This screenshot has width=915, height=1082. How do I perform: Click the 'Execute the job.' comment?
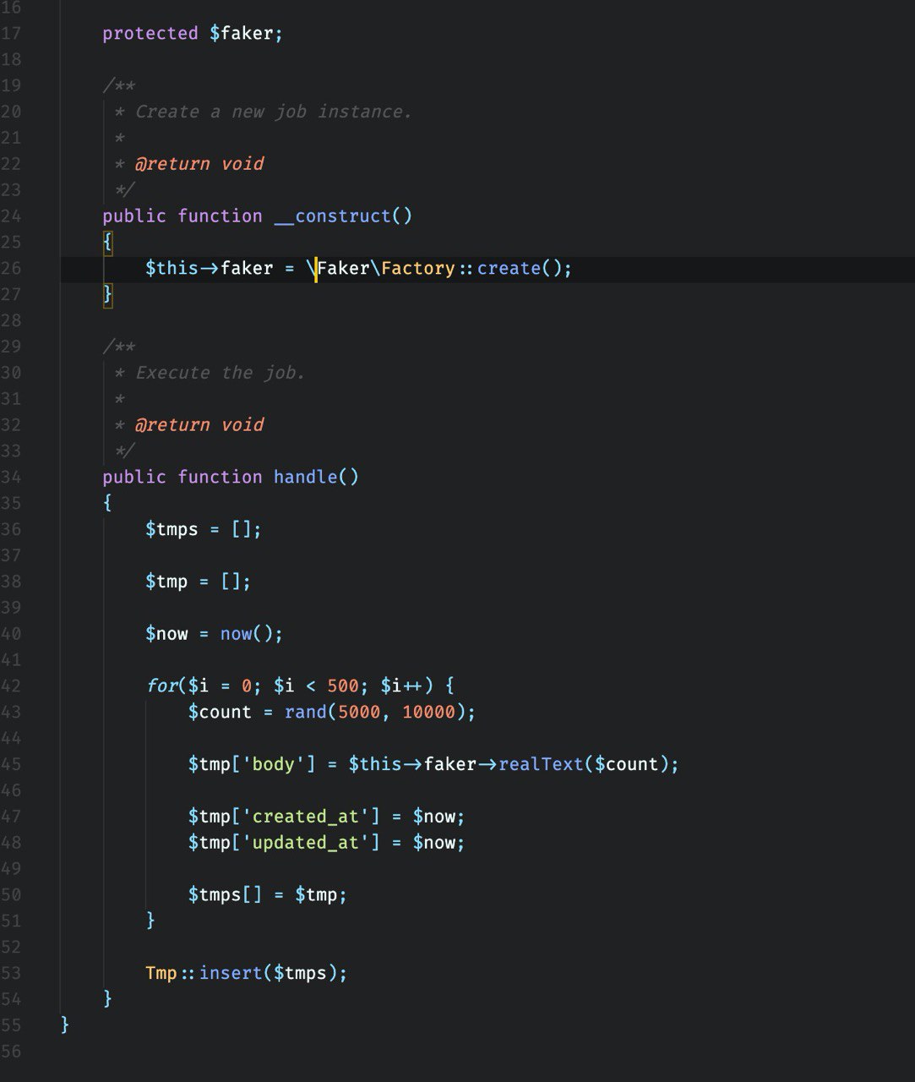221,373
